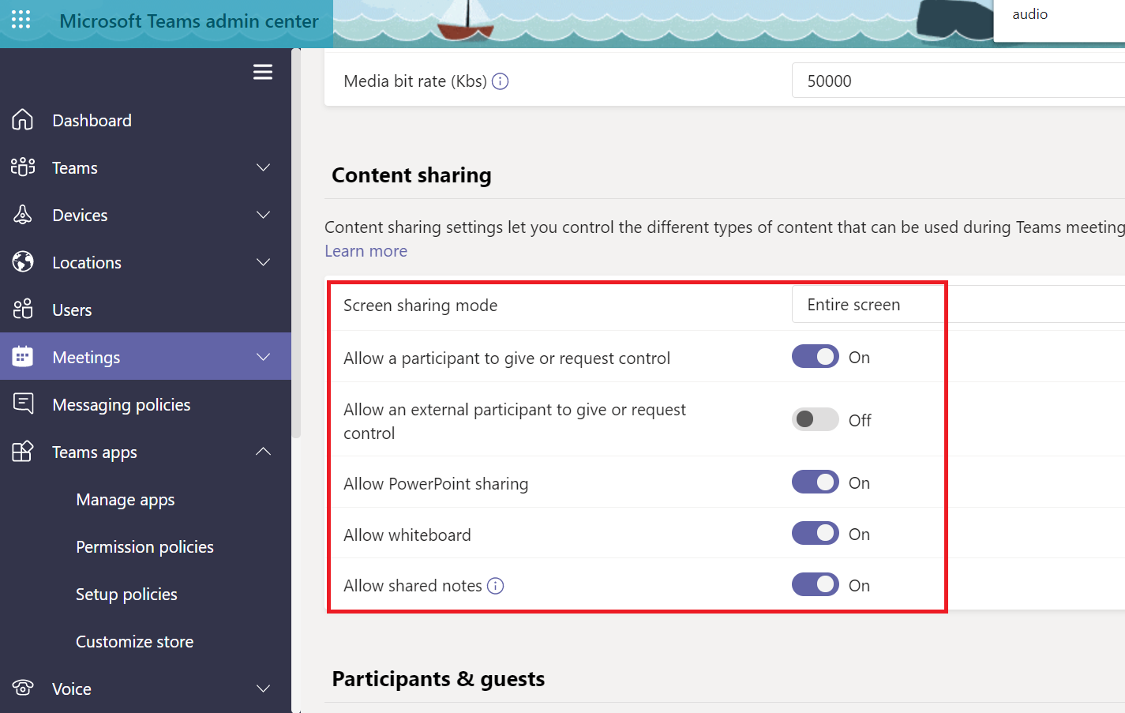The image size is (1125, 713).
Task: Click Allow whiteboard label
Action: (407, 535)
